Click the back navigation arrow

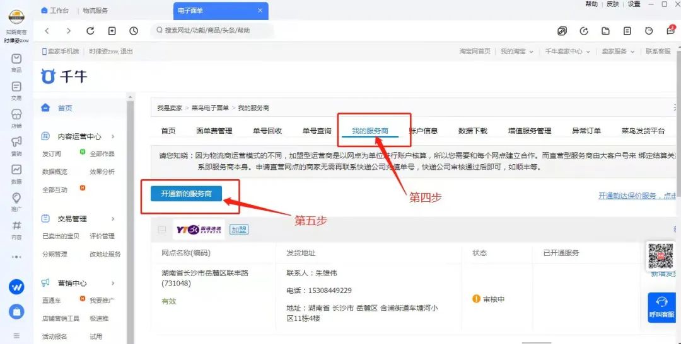[47, 31]
